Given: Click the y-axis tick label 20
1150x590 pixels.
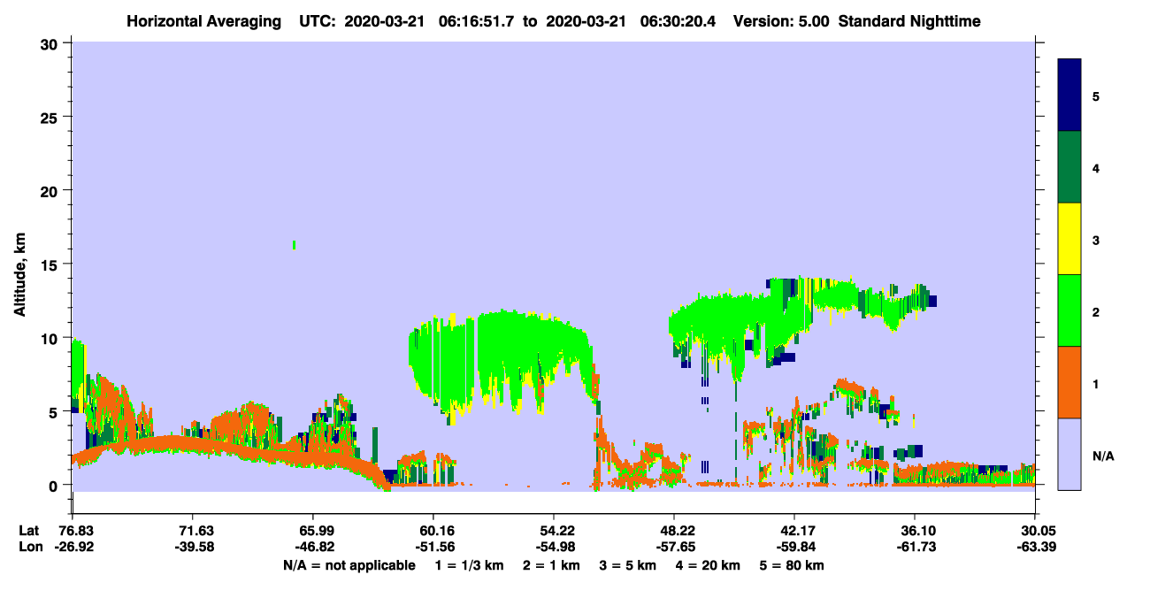Looking at the screenshot, I should 51,190.
